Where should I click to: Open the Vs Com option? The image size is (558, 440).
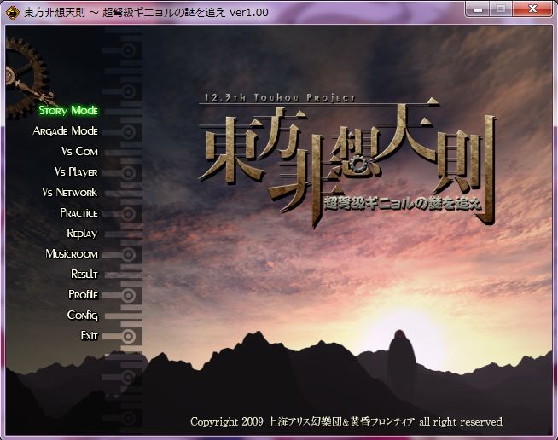click(79, 151)
